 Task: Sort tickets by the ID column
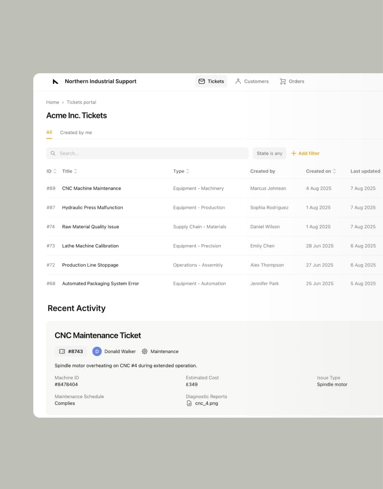51,171
